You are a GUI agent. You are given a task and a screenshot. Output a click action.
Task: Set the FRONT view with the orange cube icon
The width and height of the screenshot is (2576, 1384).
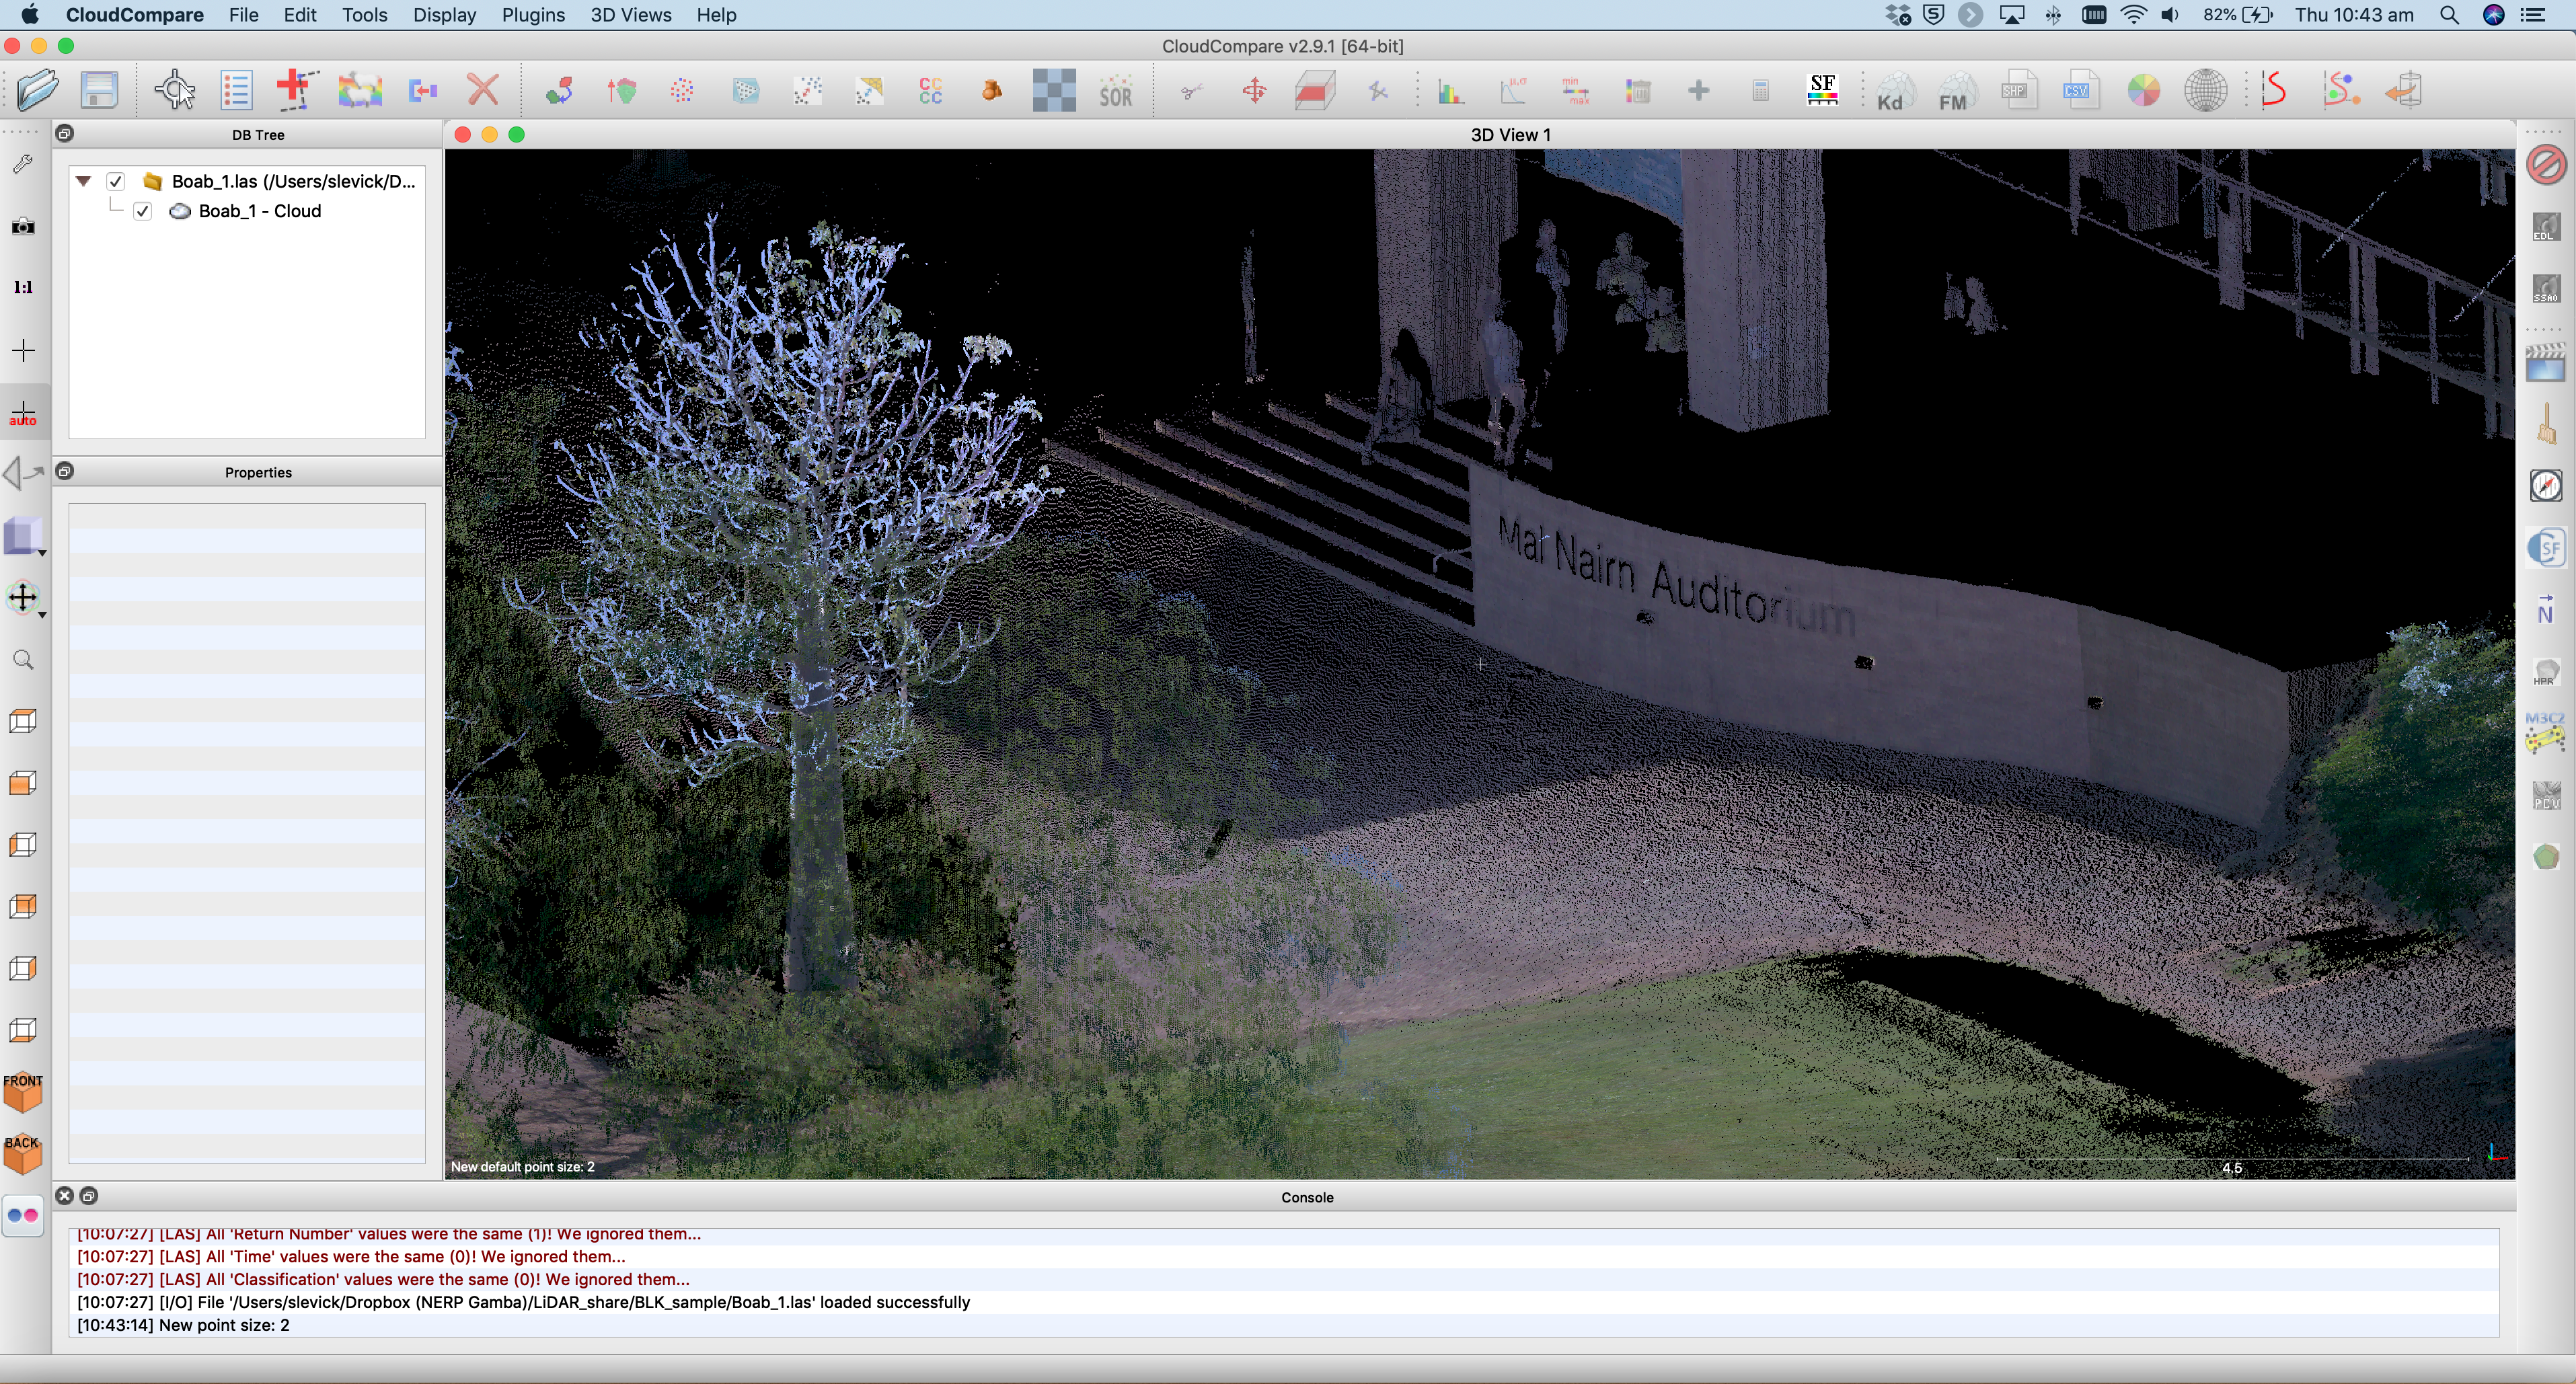pos(23,1092)
